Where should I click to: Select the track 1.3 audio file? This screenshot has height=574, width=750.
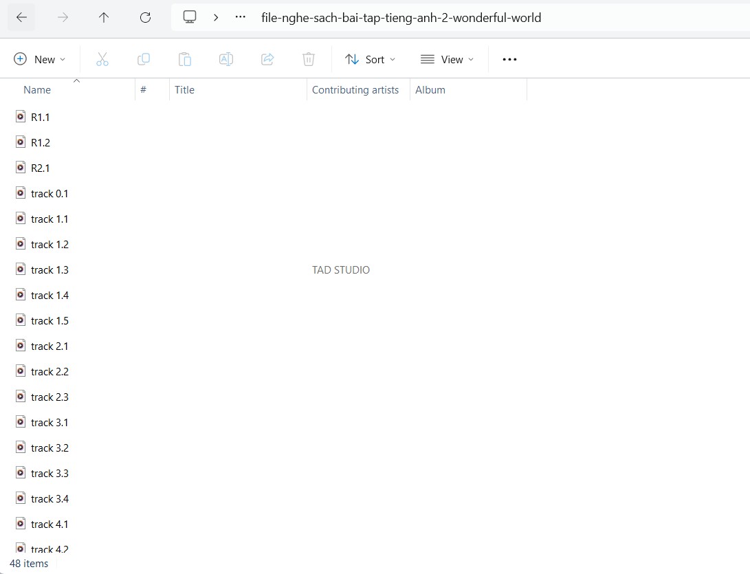click(x=49, y=270)
